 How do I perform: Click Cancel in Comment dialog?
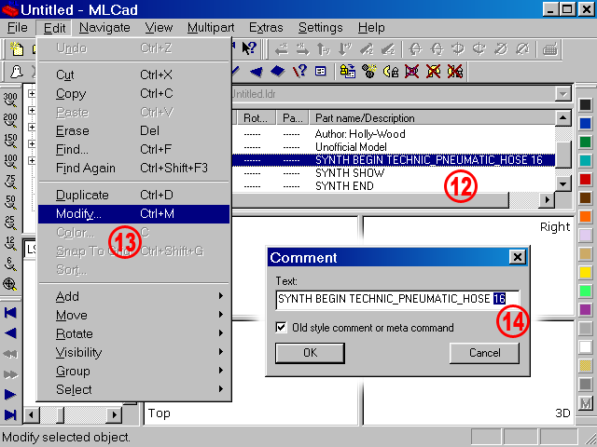(x=484, y=353)
